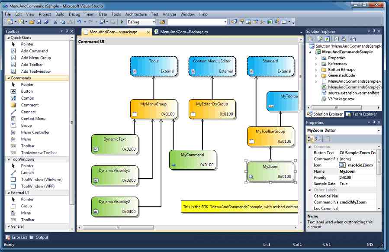Select the Context Menu | Editor node
This screenshot has width=389, height=252.
[212, 66]
